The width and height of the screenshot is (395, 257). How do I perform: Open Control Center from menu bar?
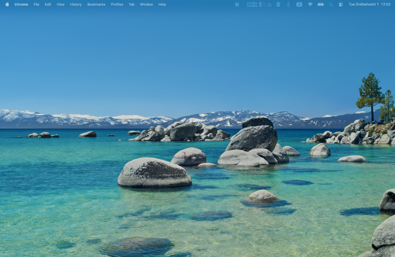tap(340, 4)
